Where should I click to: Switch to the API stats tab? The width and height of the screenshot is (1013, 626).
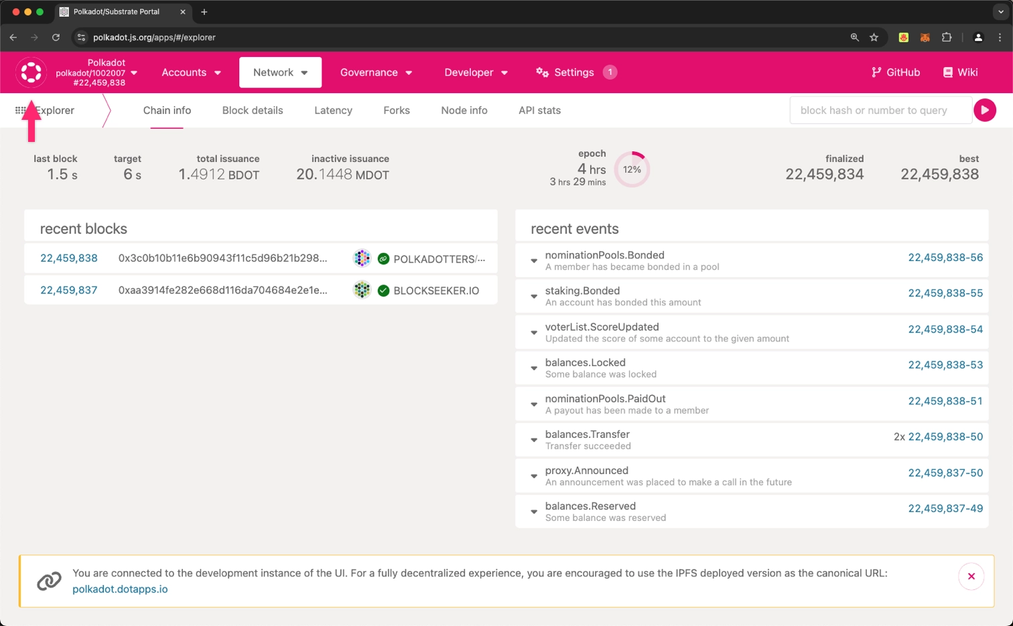[539, 110]
